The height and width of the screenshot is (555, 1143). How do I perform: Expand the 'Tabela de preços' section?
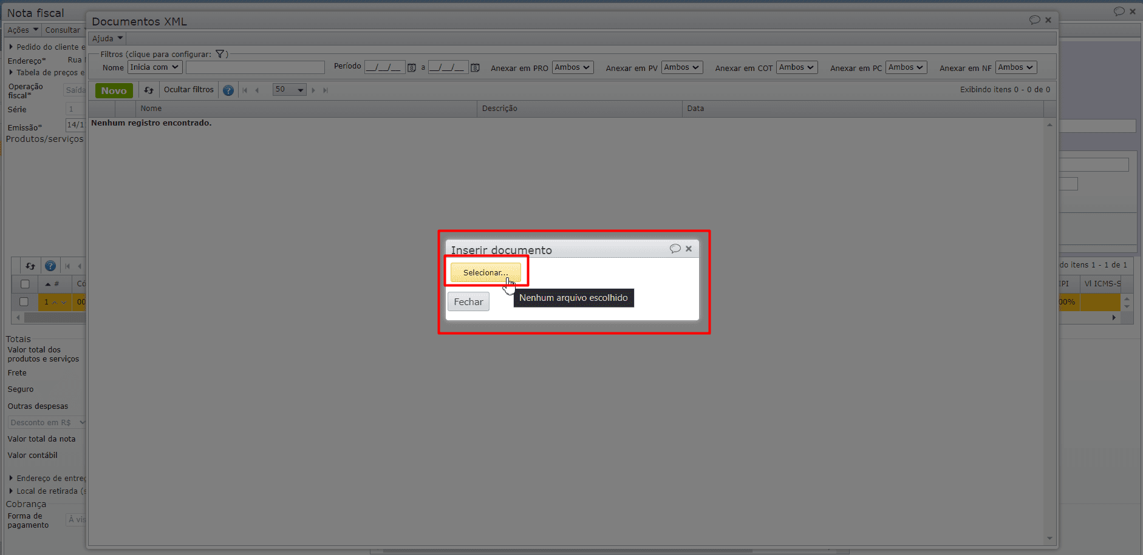[x=11, y=72]
